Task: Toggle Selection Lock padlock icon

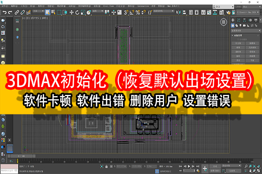Action: 107,166
